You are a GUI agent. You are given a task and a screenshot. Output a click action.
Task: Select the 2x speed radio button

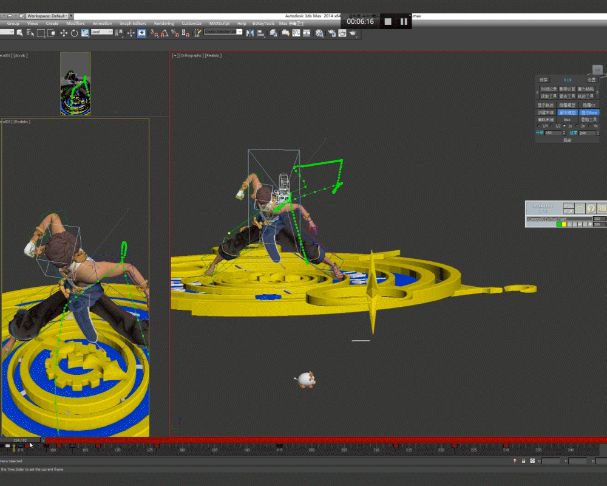click(x=577, y=126)
